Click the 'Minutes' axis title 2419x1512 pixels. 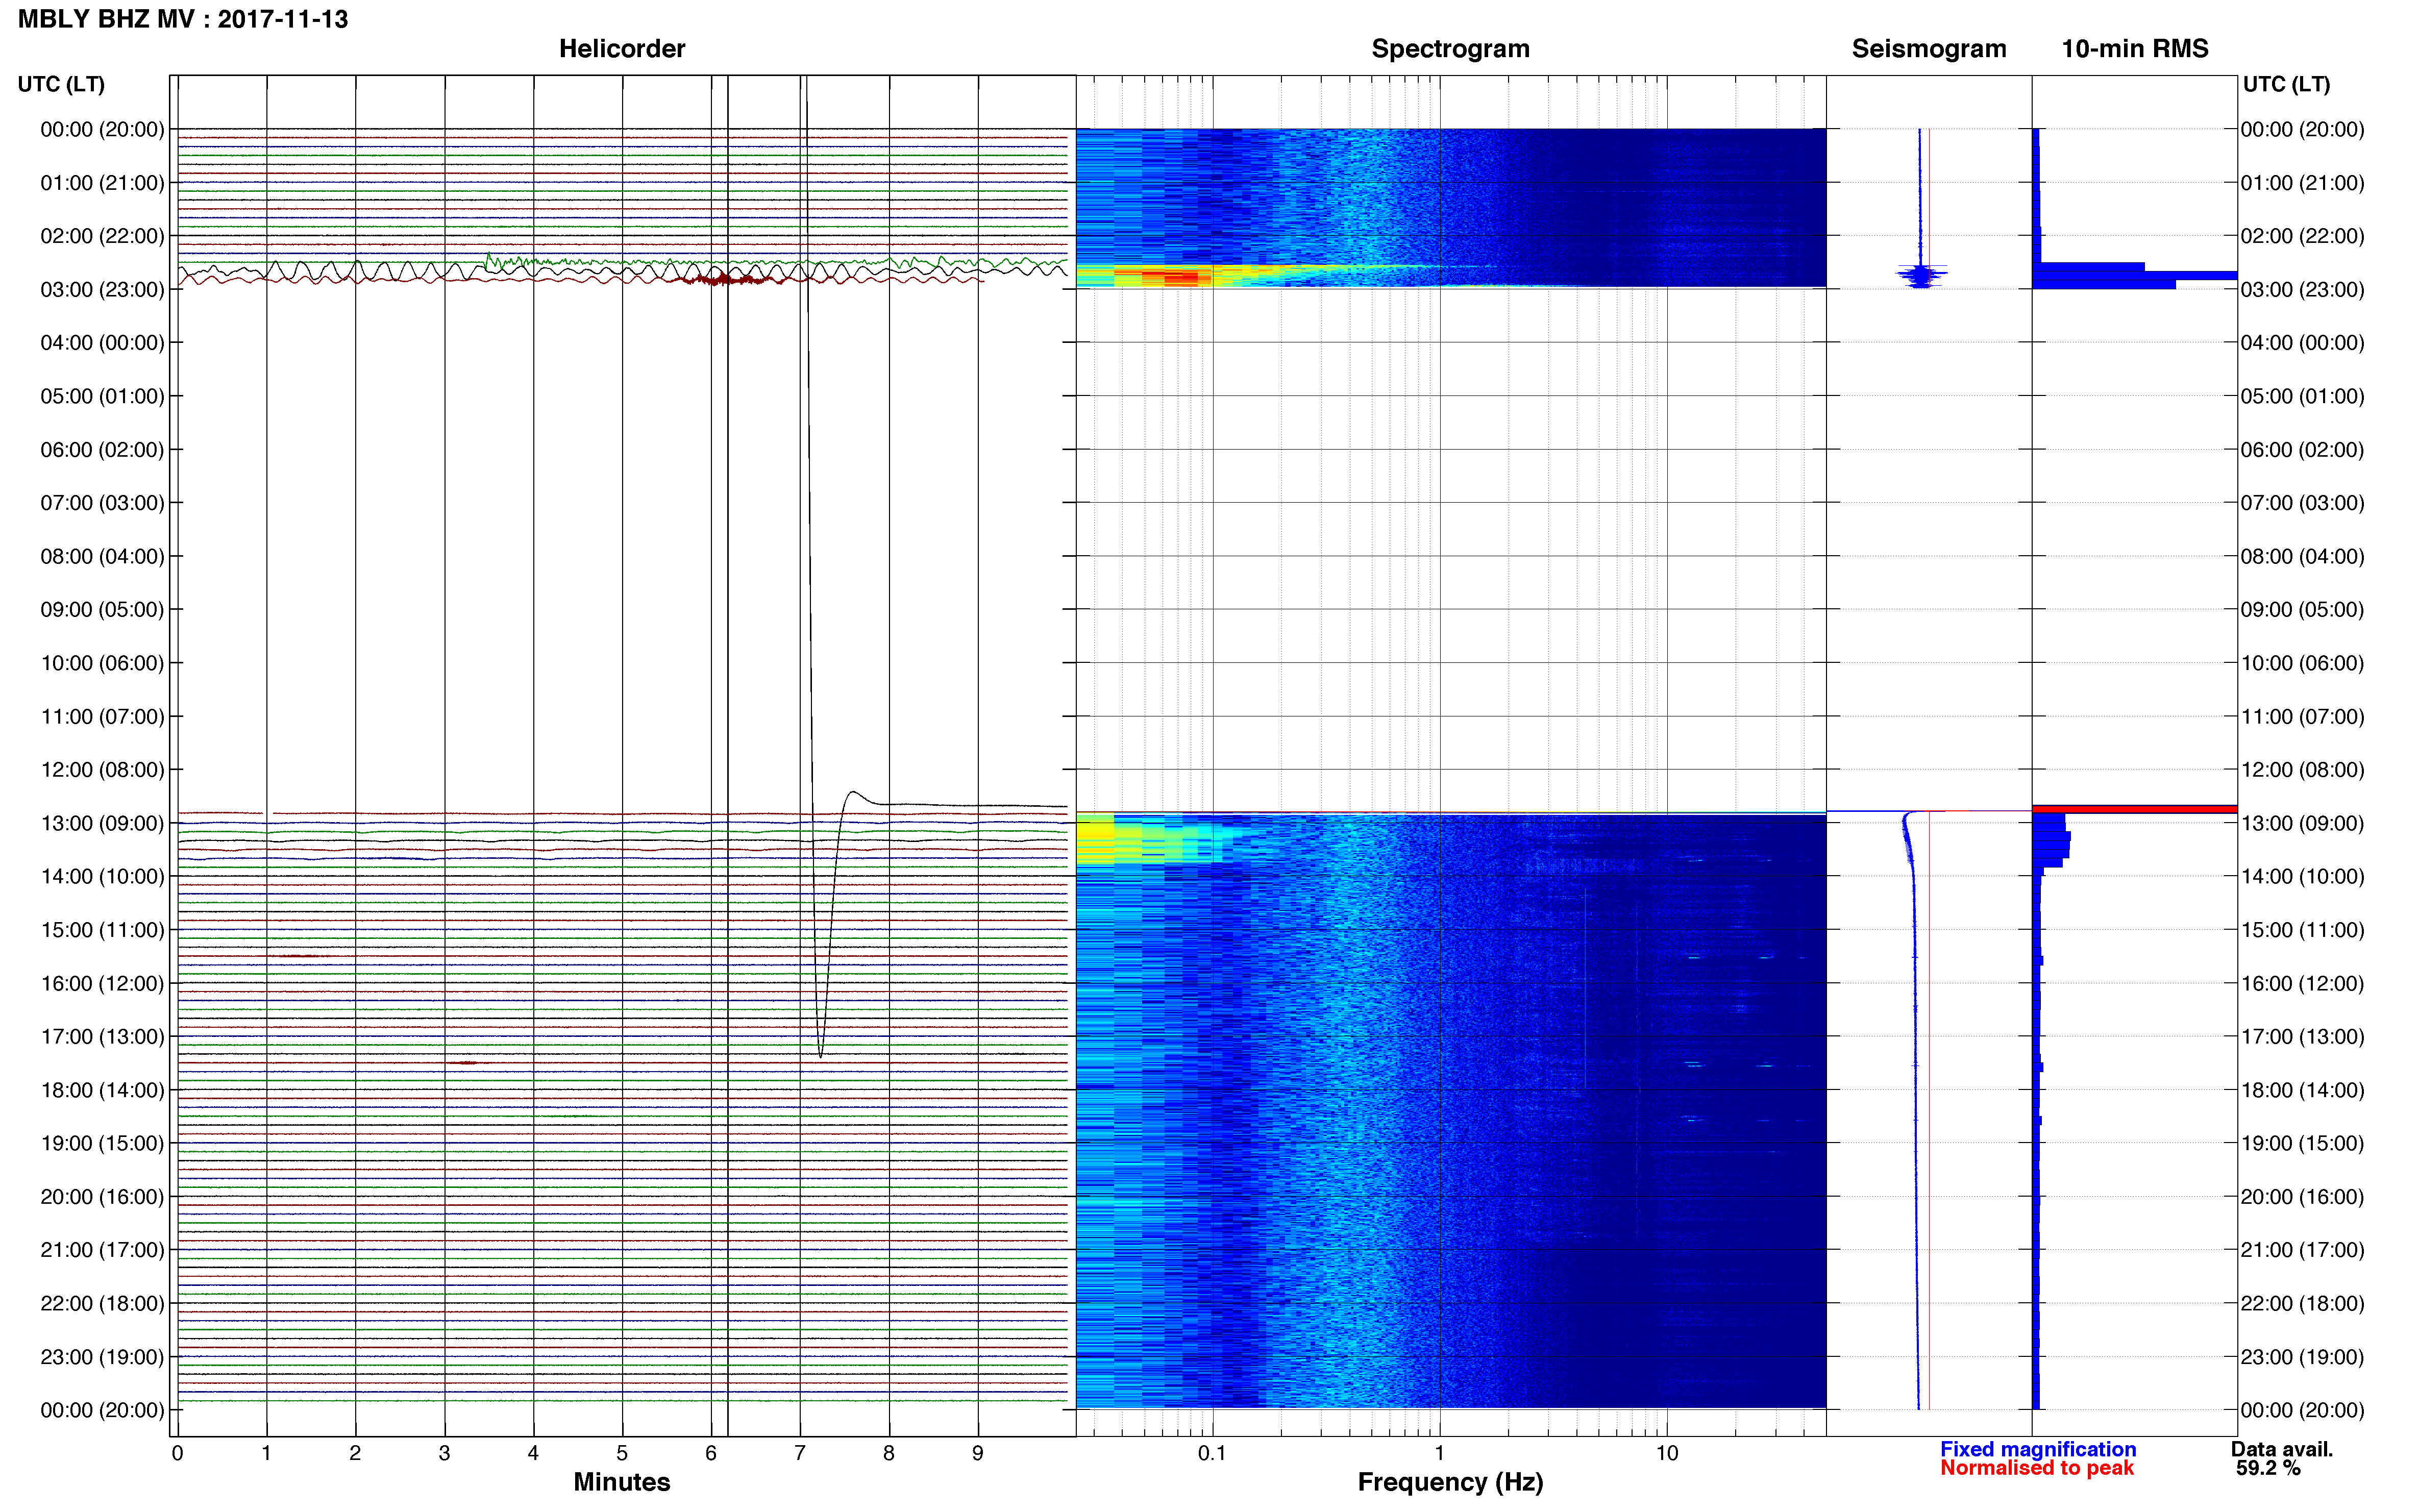click(x=622, y=1482)
